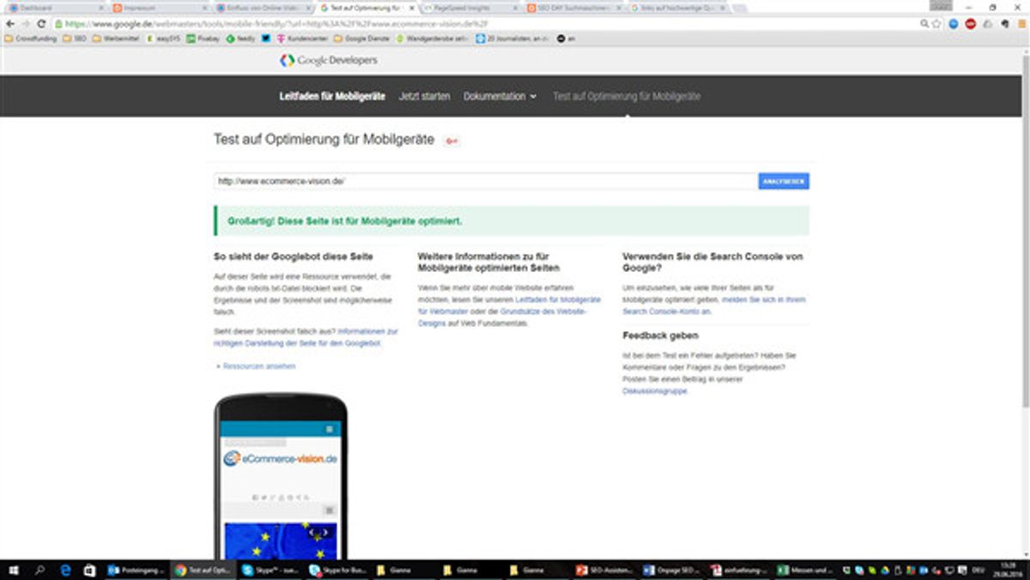Click the red Adblock extension icon

(970, 24)
